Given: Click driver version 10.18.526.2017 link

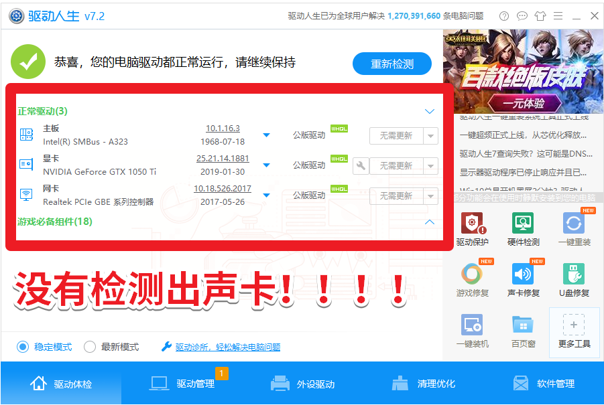Looking at the screenshot, I should (223, 189).
